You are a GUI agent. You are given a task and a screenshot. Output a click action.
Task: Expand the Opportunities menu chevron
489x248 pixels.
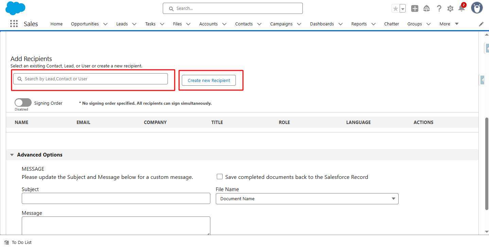tap(105, 24)
